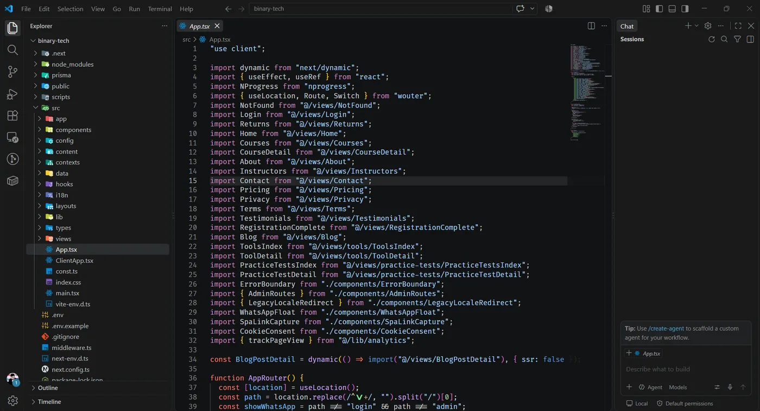Open the Selection menu
The width and height of the screenshot is (760, 411).
(70, 9)
